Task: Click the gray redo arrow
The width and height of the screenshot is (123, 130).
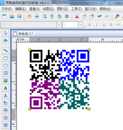Action: click(x=107, y=16)
